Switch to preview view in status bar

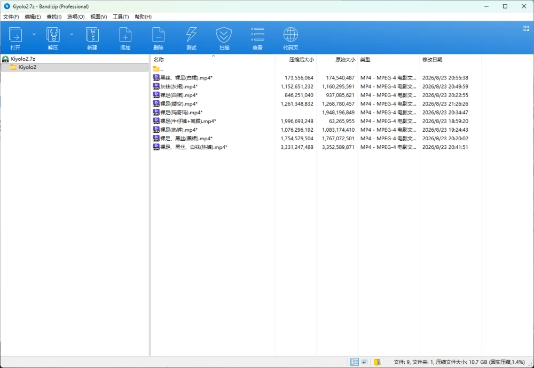click(364, 362)
